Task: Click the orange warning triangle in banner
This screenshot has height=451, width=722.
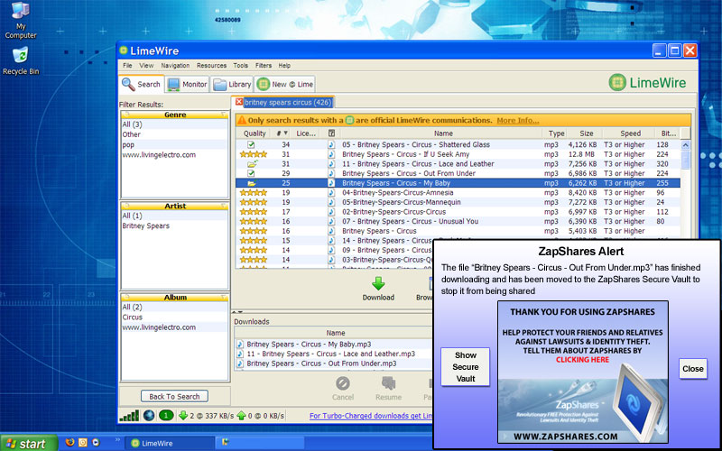Action: (x=241, y=121)
